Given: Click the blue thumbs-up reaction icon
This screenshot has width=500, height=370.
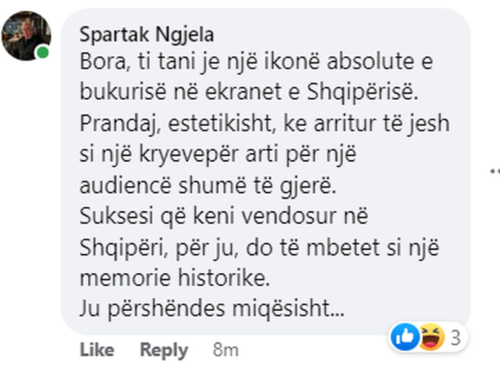Looking at the screenshot, I should click(404, 338).
